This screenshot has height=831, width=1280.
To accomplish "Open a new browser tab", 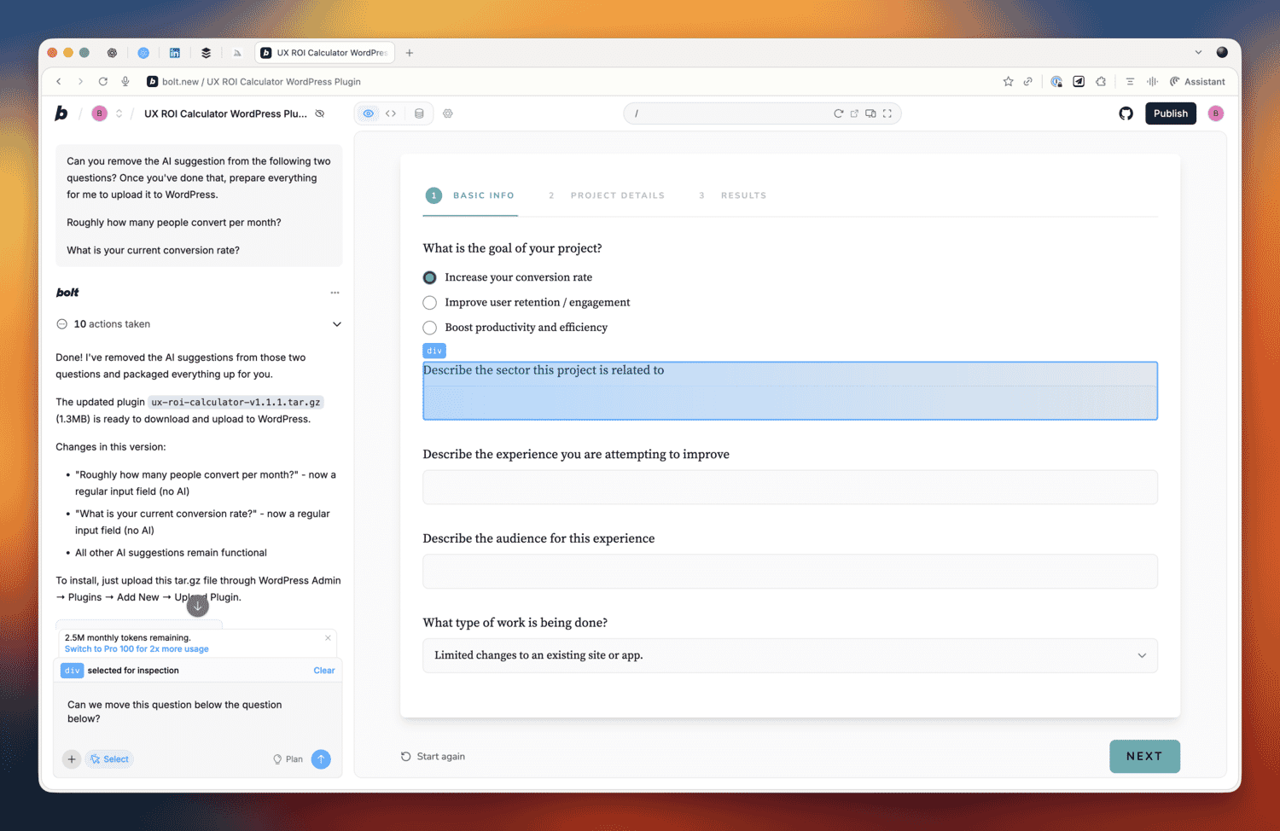I will click(x=410, y=53).
